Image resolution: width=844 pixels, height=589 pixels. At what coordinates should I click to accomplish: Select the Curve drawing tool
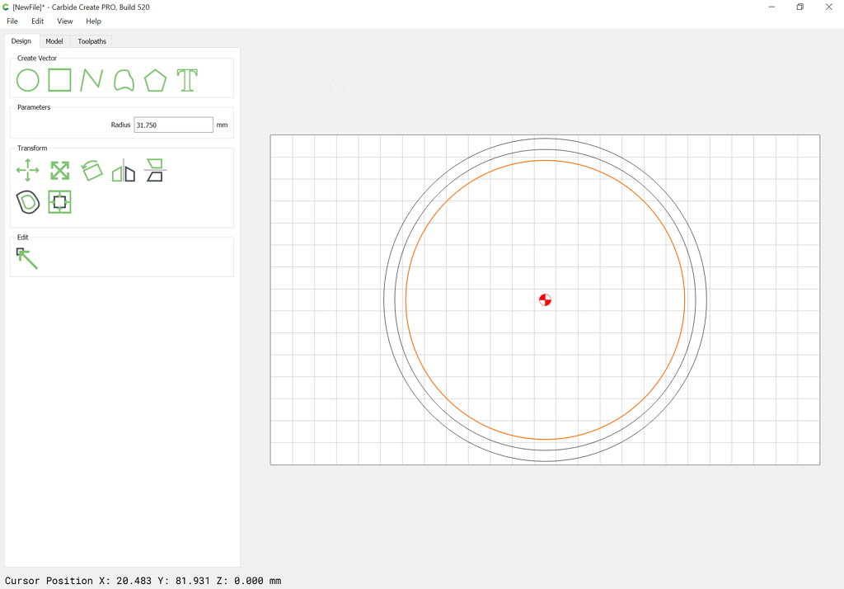pos(123,80)
